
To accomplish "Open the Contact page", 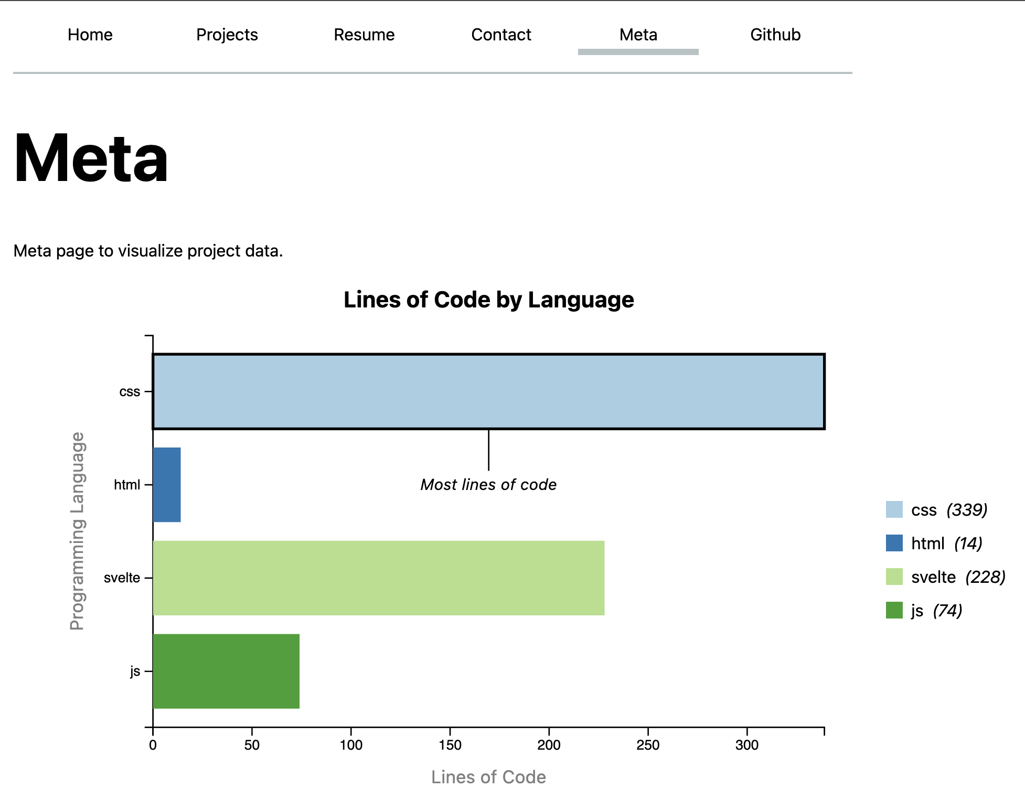I will 501,35.
